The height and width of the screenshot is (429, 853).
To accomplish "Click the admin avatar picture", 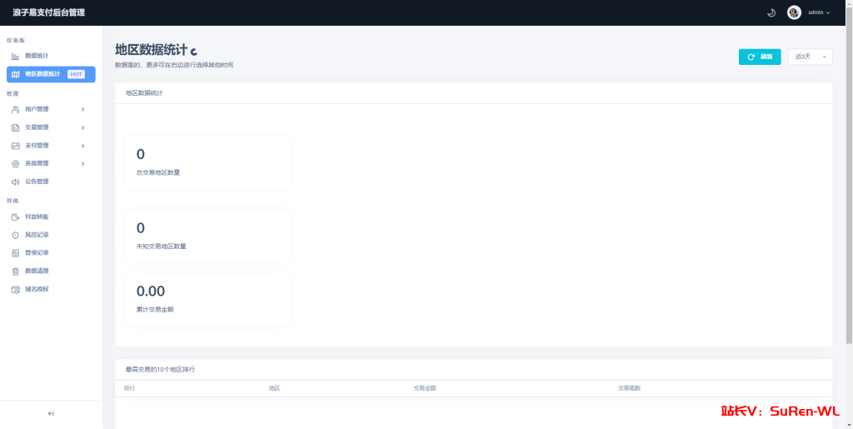I will (794, 12).
